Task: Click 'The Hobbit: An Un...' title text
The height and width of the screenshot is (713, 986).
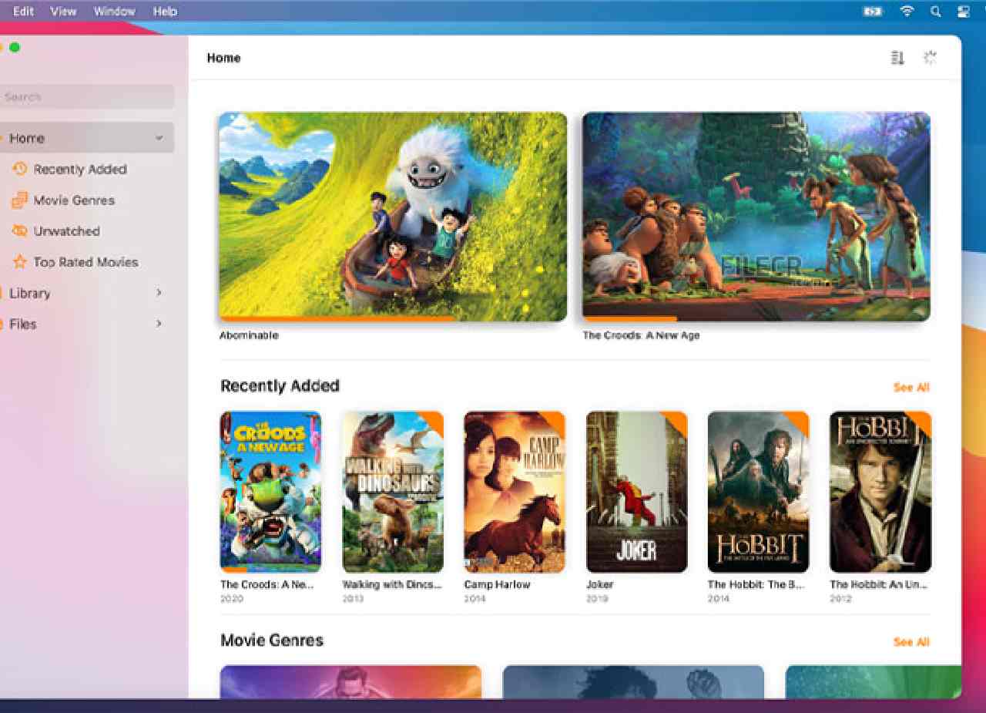Action: tap(879, 584)
